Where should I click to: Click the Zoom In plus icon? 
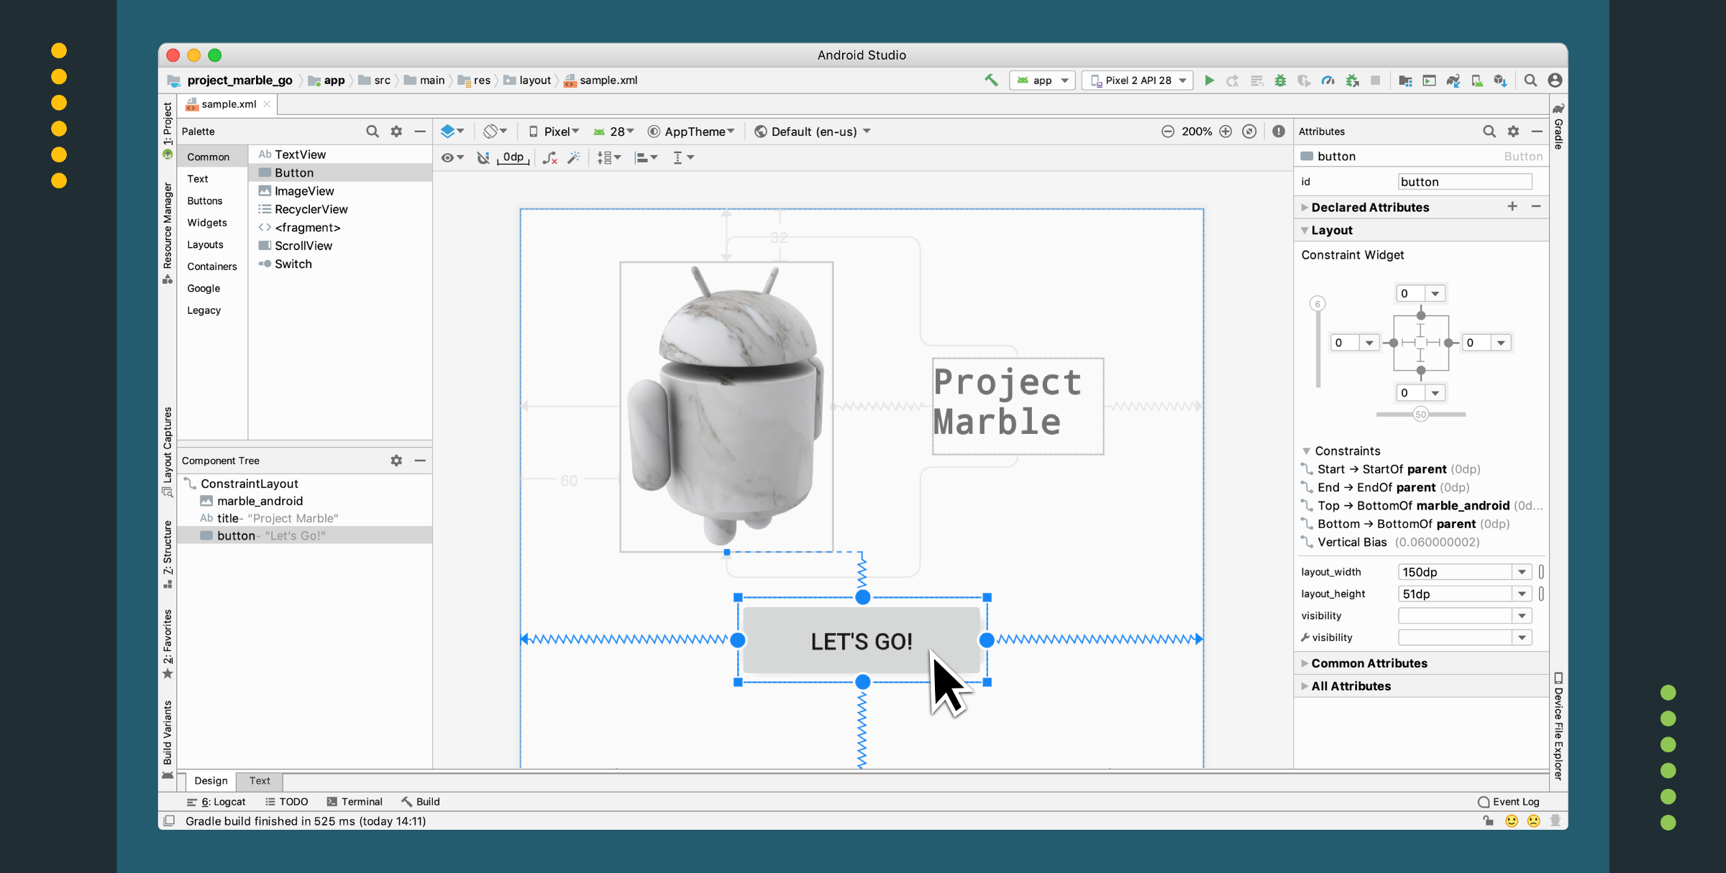click(1225, 131)
